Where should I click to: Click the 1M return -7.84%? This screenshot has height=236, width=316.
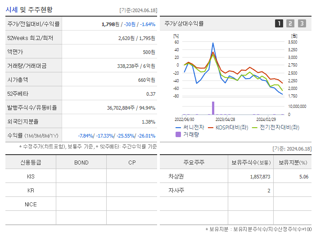86,136
